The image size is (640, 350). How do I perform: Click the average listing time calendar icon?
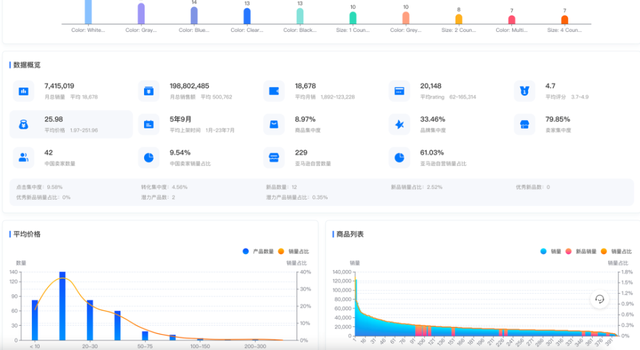pyautogui.click(x=148, y=124)
